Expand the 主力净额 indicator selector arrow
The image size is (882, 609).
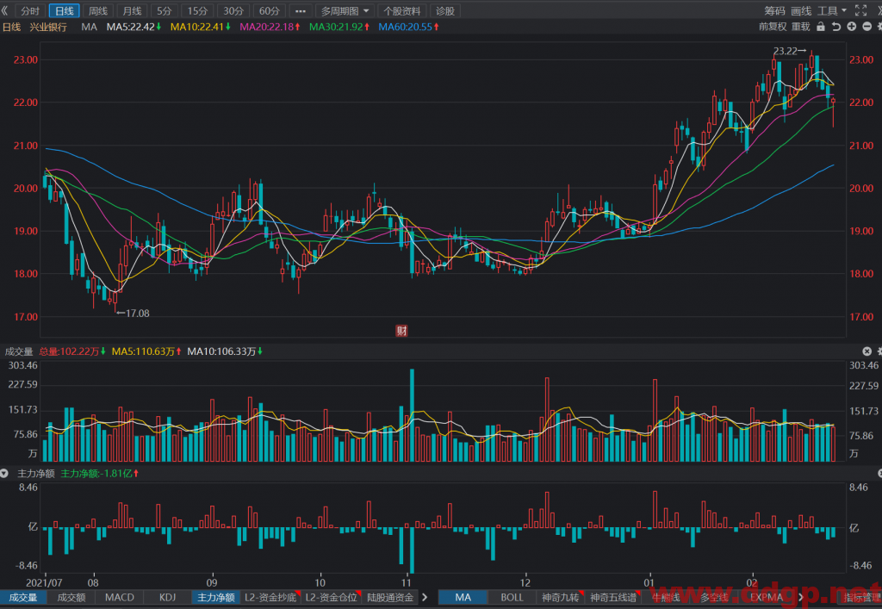pyautogui.click(x=4, y=474)
